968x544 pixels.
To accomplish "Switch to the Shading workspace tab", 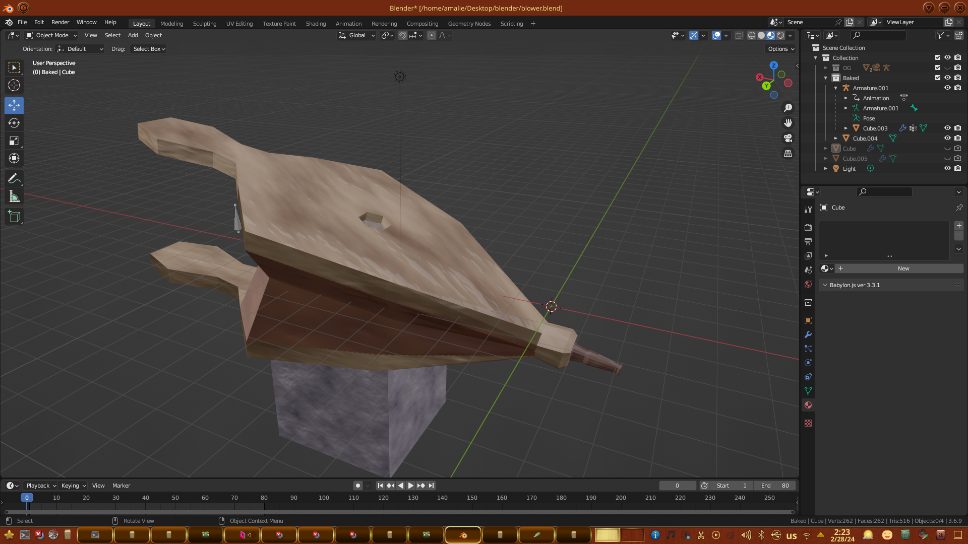I will (x=316, y=24).
